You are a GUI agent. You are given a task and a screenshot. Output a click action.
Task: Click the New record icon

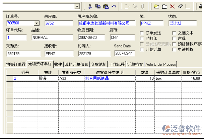pos(157,6)
